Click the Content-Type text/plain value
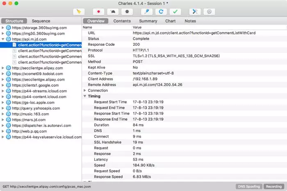 coord(153,73)
